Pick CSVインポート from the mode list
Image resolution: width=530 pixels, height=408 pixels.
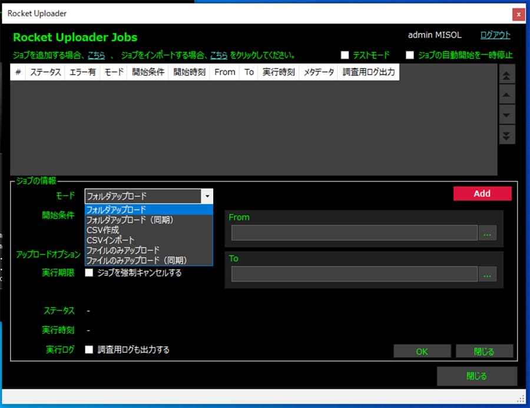click(x=149, y=240)
